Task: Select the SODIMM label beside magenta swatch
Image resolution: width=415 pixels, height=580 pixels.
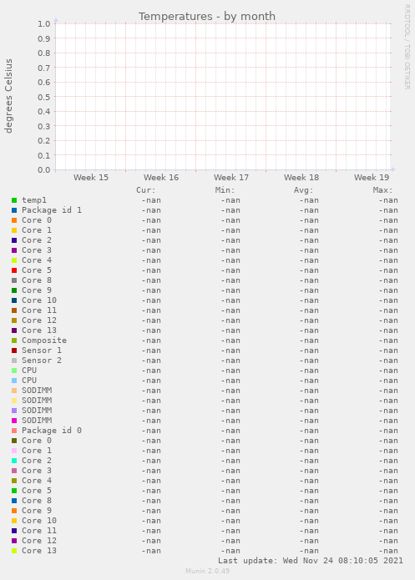Action: coord(37,421)
